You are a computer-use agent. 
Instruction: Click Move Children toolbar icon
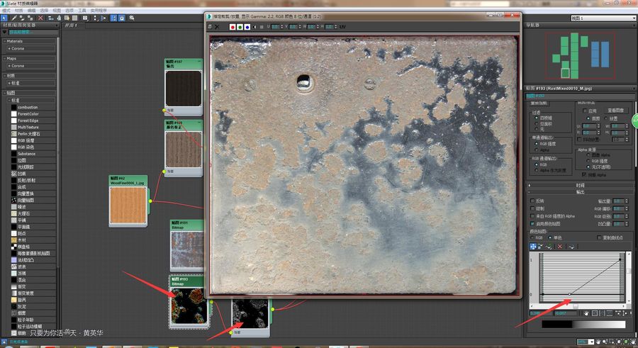pos(50,18)
